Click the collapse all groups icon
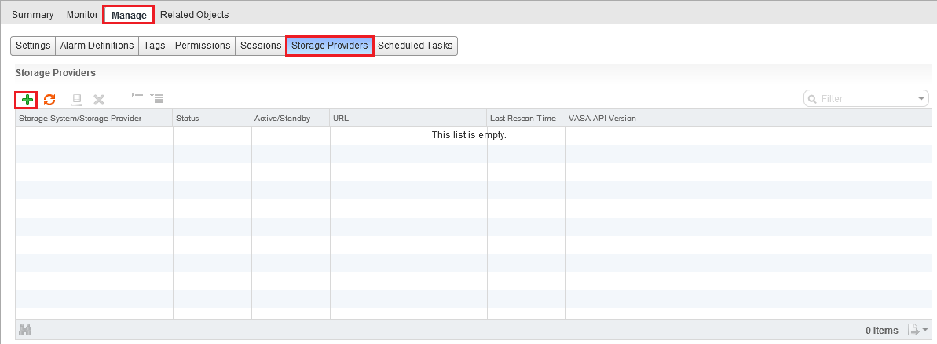The height and width of the screenshot is (344, 937). (137, 97)
